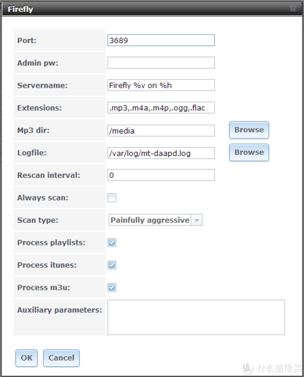Browse for the Mp3 directory
304x377 pixels.
pos(249,130)
